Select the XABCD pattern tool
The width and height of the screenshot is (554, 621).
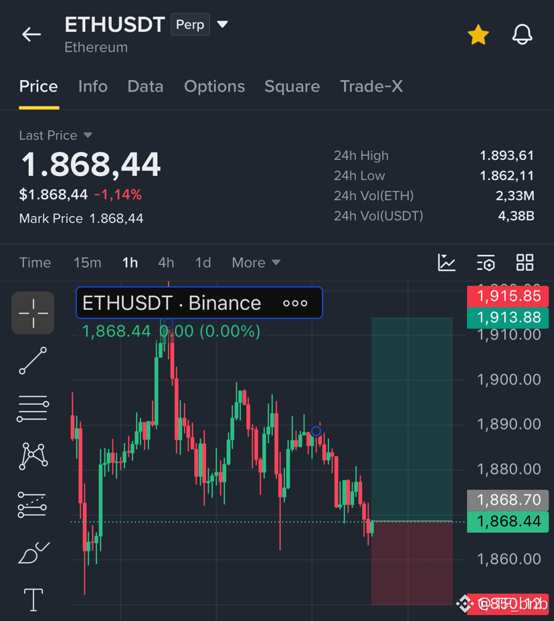[33, 456]
